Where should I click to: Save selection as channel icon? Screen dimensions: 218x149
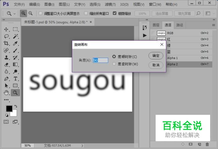click(191, 144)
